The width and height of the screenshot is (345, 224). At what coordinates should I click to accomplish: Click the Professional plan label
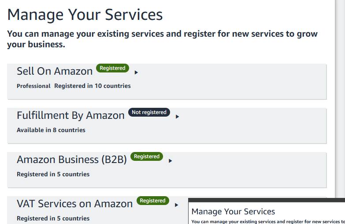33,86
